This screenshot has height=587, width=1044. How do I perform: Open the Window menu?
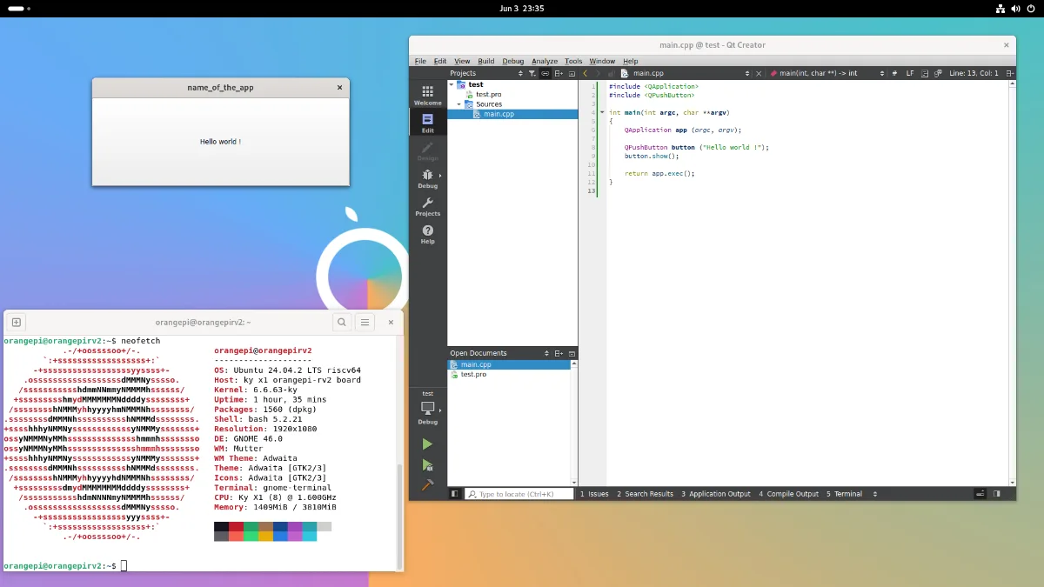tap(602, 61)
